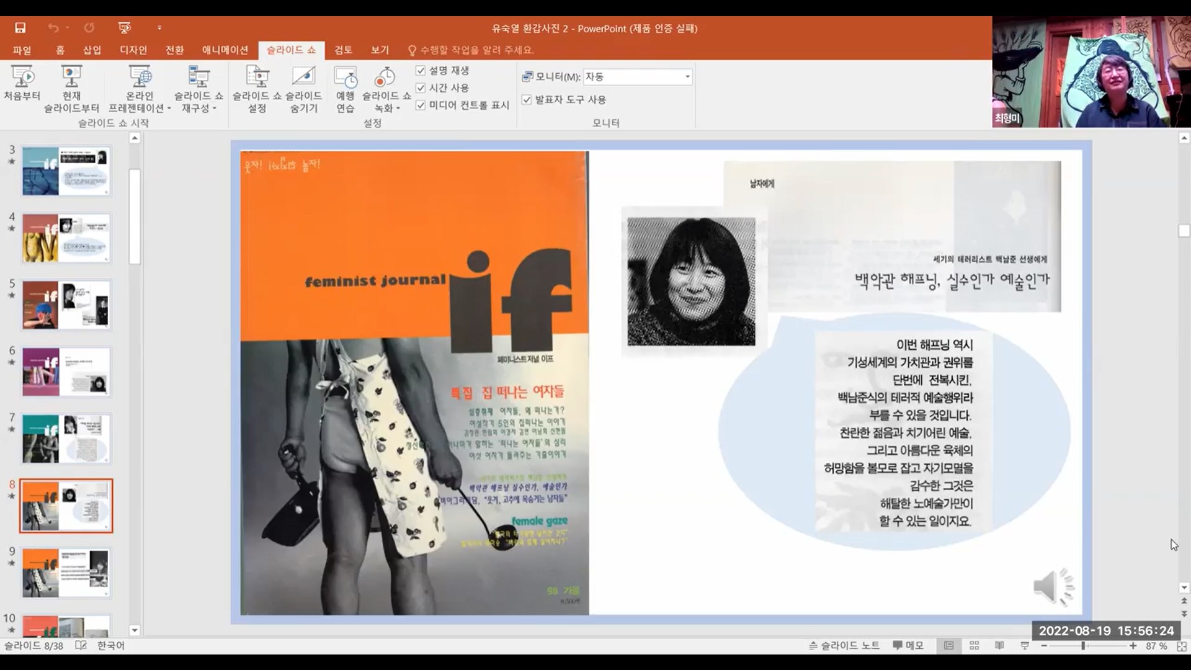Viewport: 1191px width, 670px height.
Task: Open the Transitions (전환) tab
Action: tap(175, 50)
